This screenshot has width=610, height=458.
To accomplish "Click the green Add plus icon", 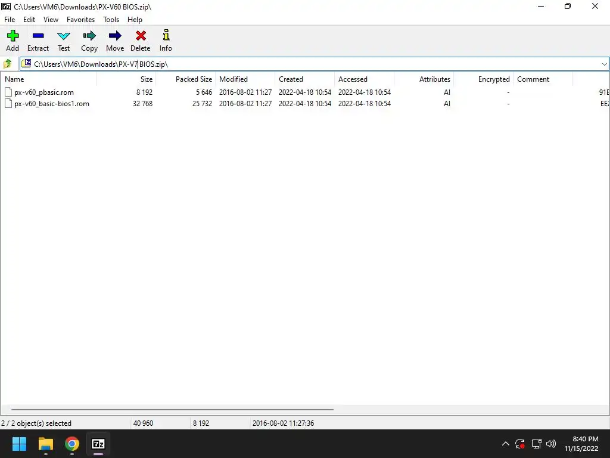I will pos(13,36).
